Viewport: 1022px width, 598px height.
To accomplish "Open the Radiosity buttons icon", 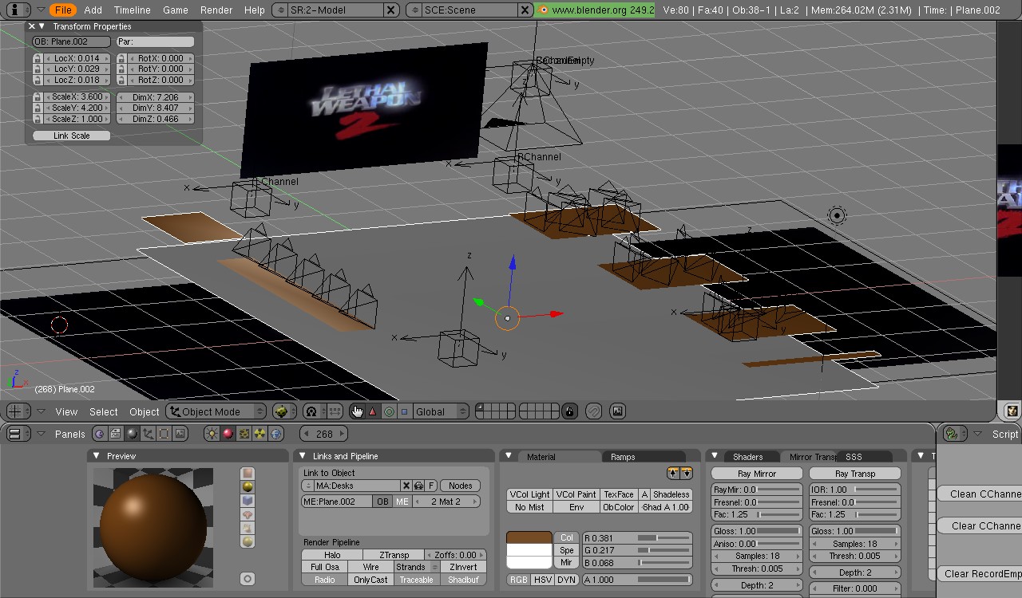I will tap(259, 434).
